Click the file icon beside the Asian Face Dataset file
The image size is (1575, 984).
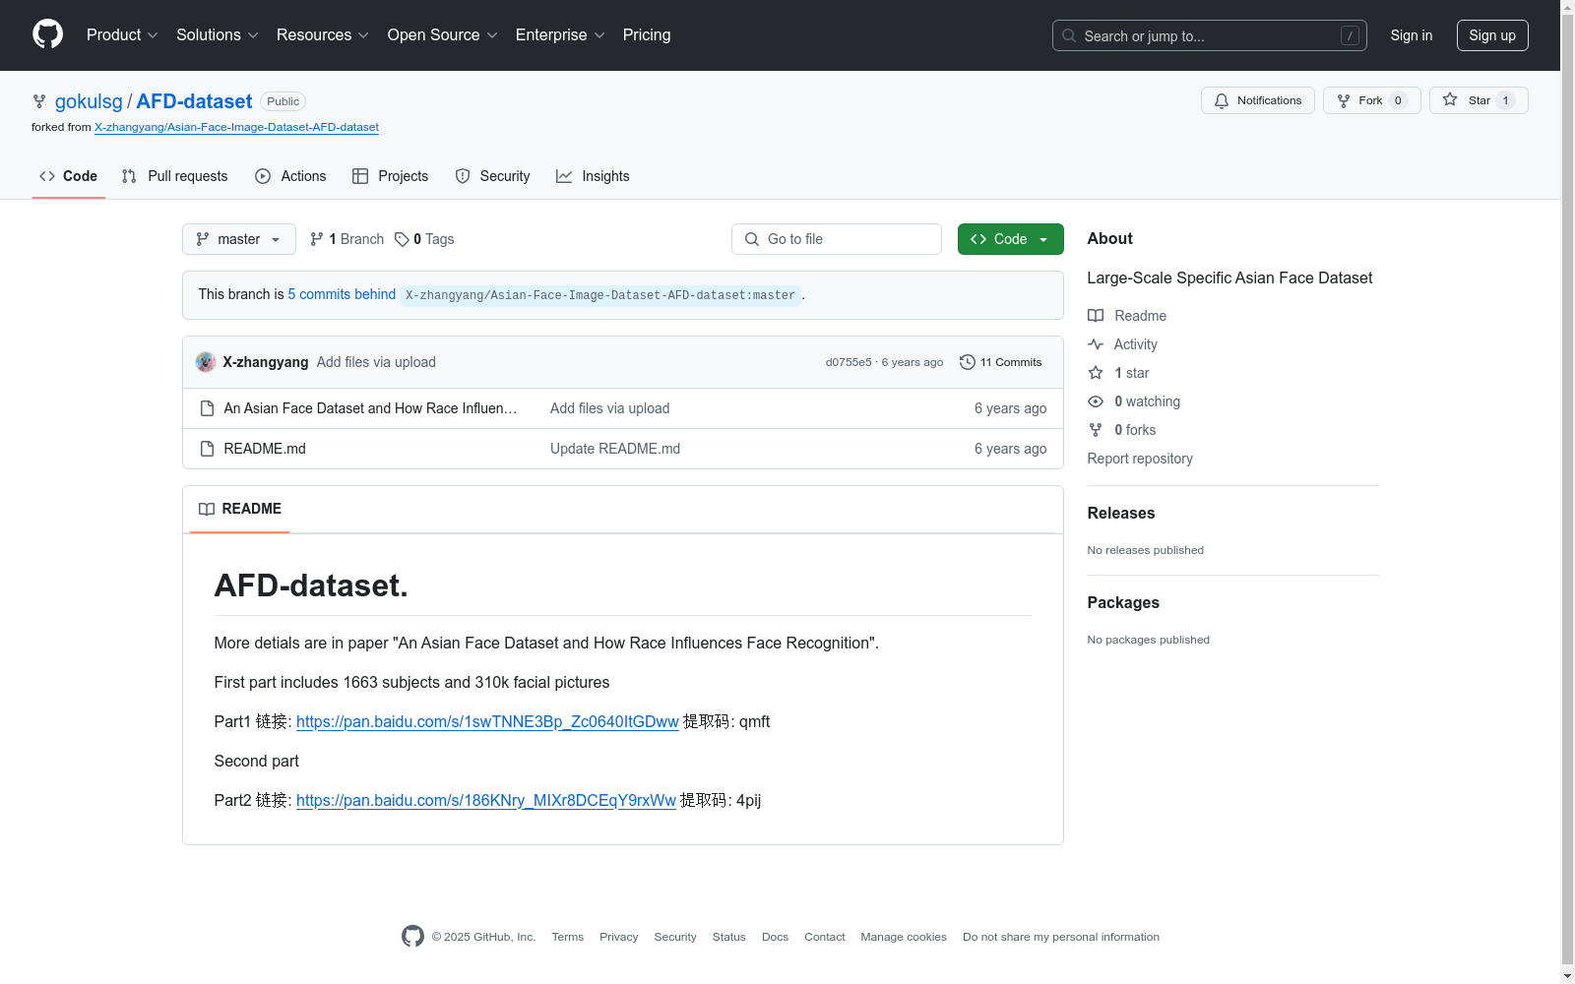207,408
